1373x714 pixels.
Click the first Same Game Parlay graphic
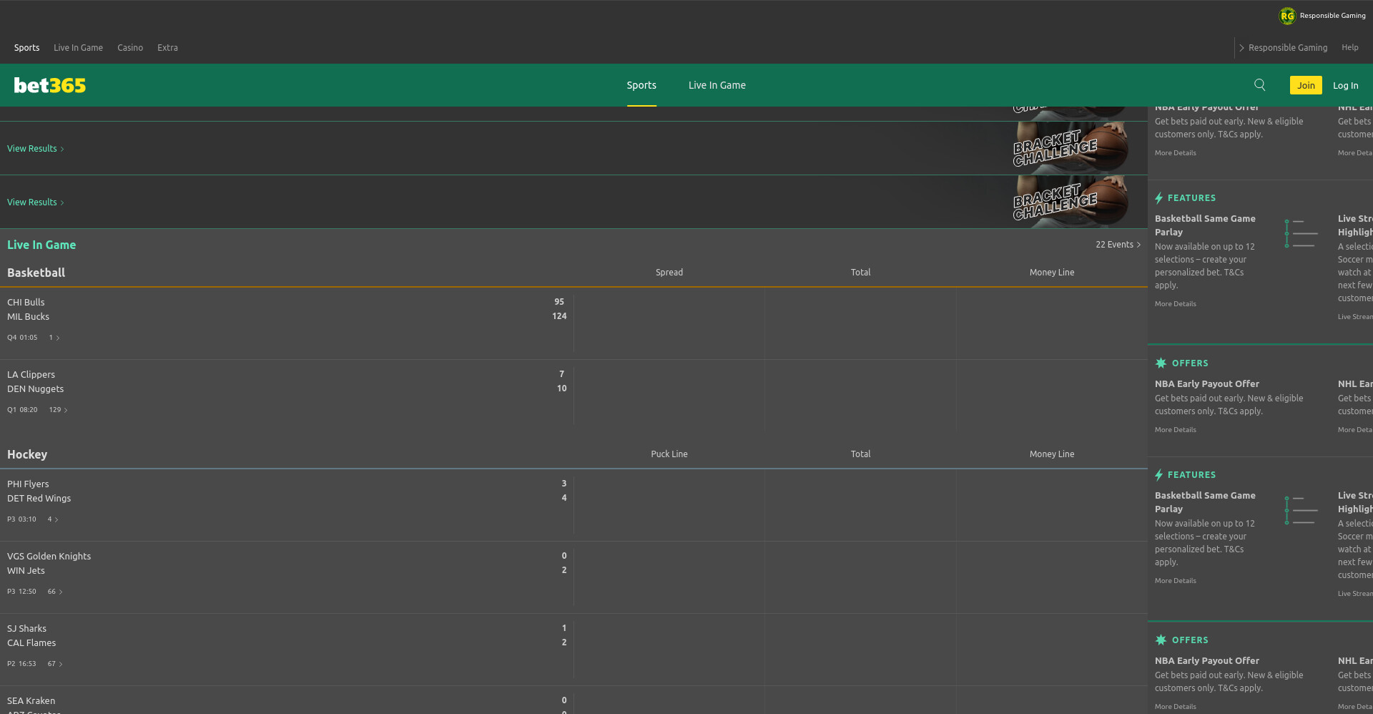pos(1301,233)
